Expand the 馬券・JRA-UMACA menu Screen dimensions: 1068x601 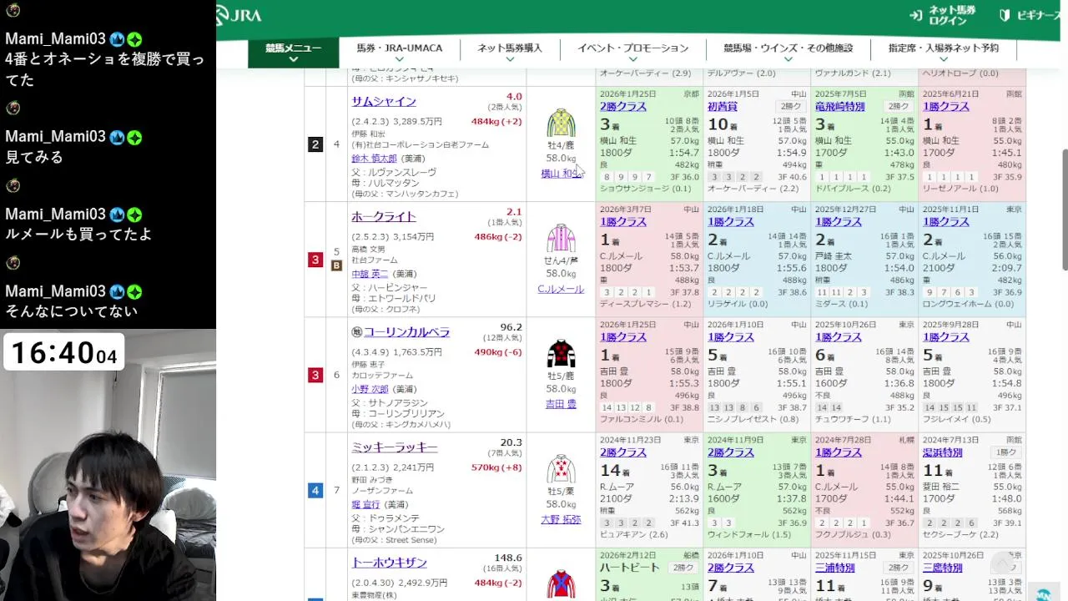(400, 53)
